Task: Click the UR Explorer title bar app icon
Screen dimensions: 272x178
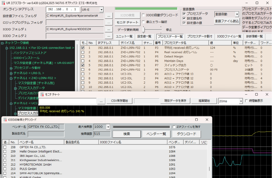Action: click(x=3, y=3)
